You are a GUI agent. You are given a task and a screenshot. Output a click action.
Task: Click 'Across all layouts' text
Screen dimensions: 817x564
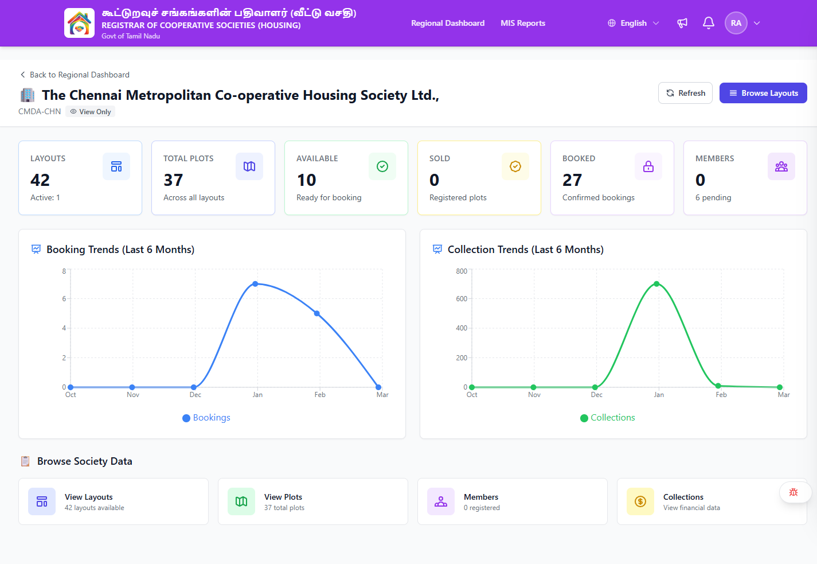point(194,197)
